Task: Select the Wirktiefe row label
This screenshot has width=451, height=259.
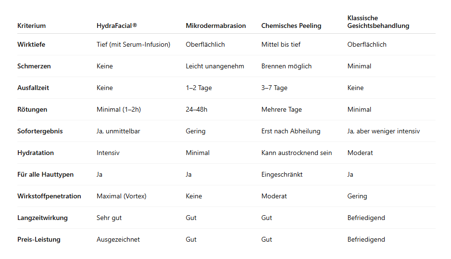Action: 31,44
